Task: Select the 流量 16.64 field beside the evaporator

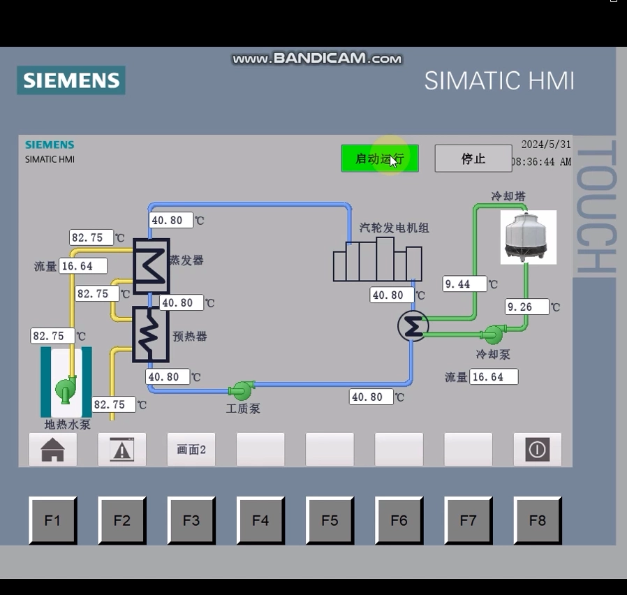Action: [83, 266]
